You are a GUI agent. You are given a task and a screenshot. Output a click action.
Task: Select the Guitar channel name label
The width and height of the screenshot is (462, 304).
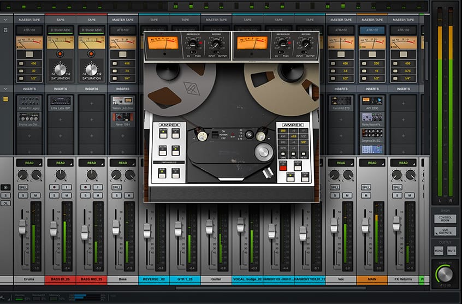[216, 279]
